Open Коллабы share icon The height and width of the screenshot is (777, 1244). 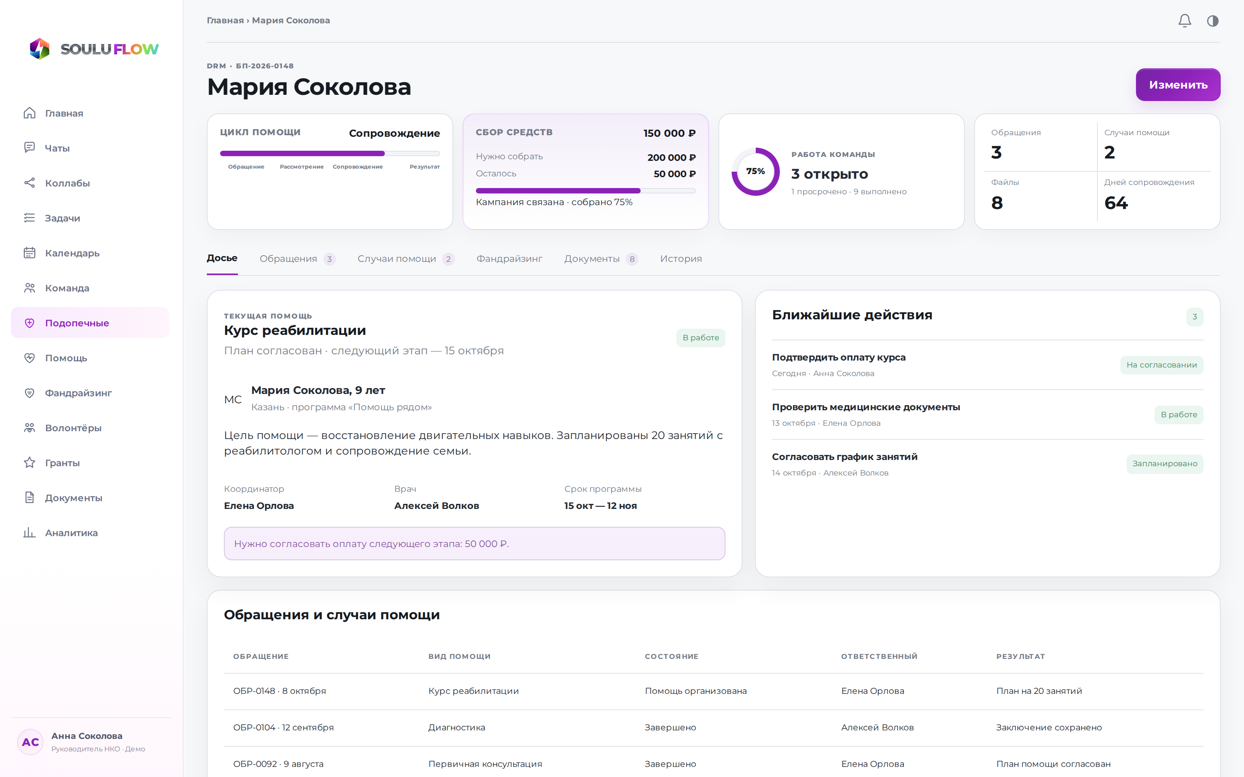tap(29, 183)
